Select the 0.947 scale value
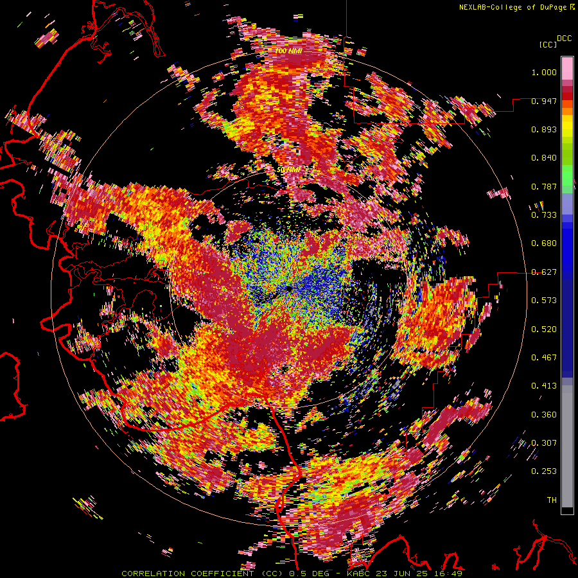Screen dimensions: 578x578 (544, 101)
